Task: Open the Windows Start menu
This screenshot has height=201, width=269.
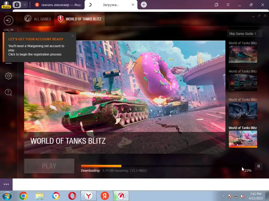Action: (7, 196)
